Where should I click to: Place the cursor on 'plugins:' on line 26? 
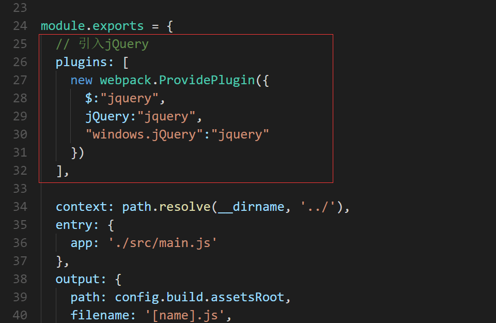84,63
